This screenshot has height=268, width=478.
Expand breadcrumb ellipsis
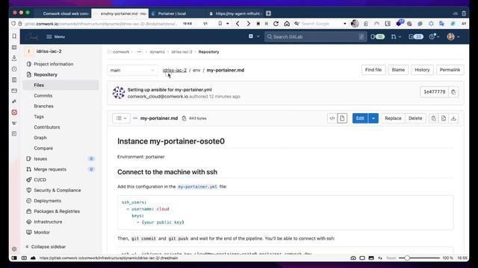[x=139, y=52]
